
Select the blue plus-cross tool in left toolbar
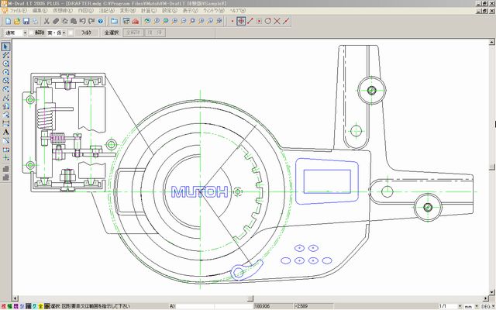click(5, 158)
